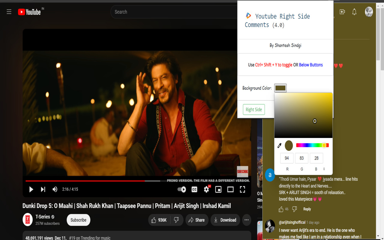This screenshot has height=240, width=384.
Task: Open the @arijitsinghoffical commenter profile
Action: pos(292,222)
